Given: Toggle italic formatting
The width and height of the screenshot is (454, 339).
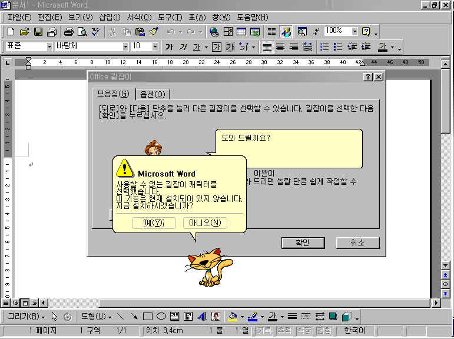Looking at the screenshot, I should tap(183, 47).
